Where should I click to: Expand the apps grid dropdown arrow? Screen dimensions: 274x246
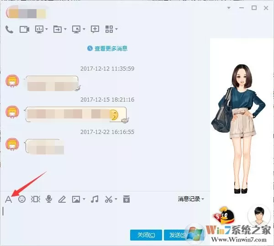(116, 29)
